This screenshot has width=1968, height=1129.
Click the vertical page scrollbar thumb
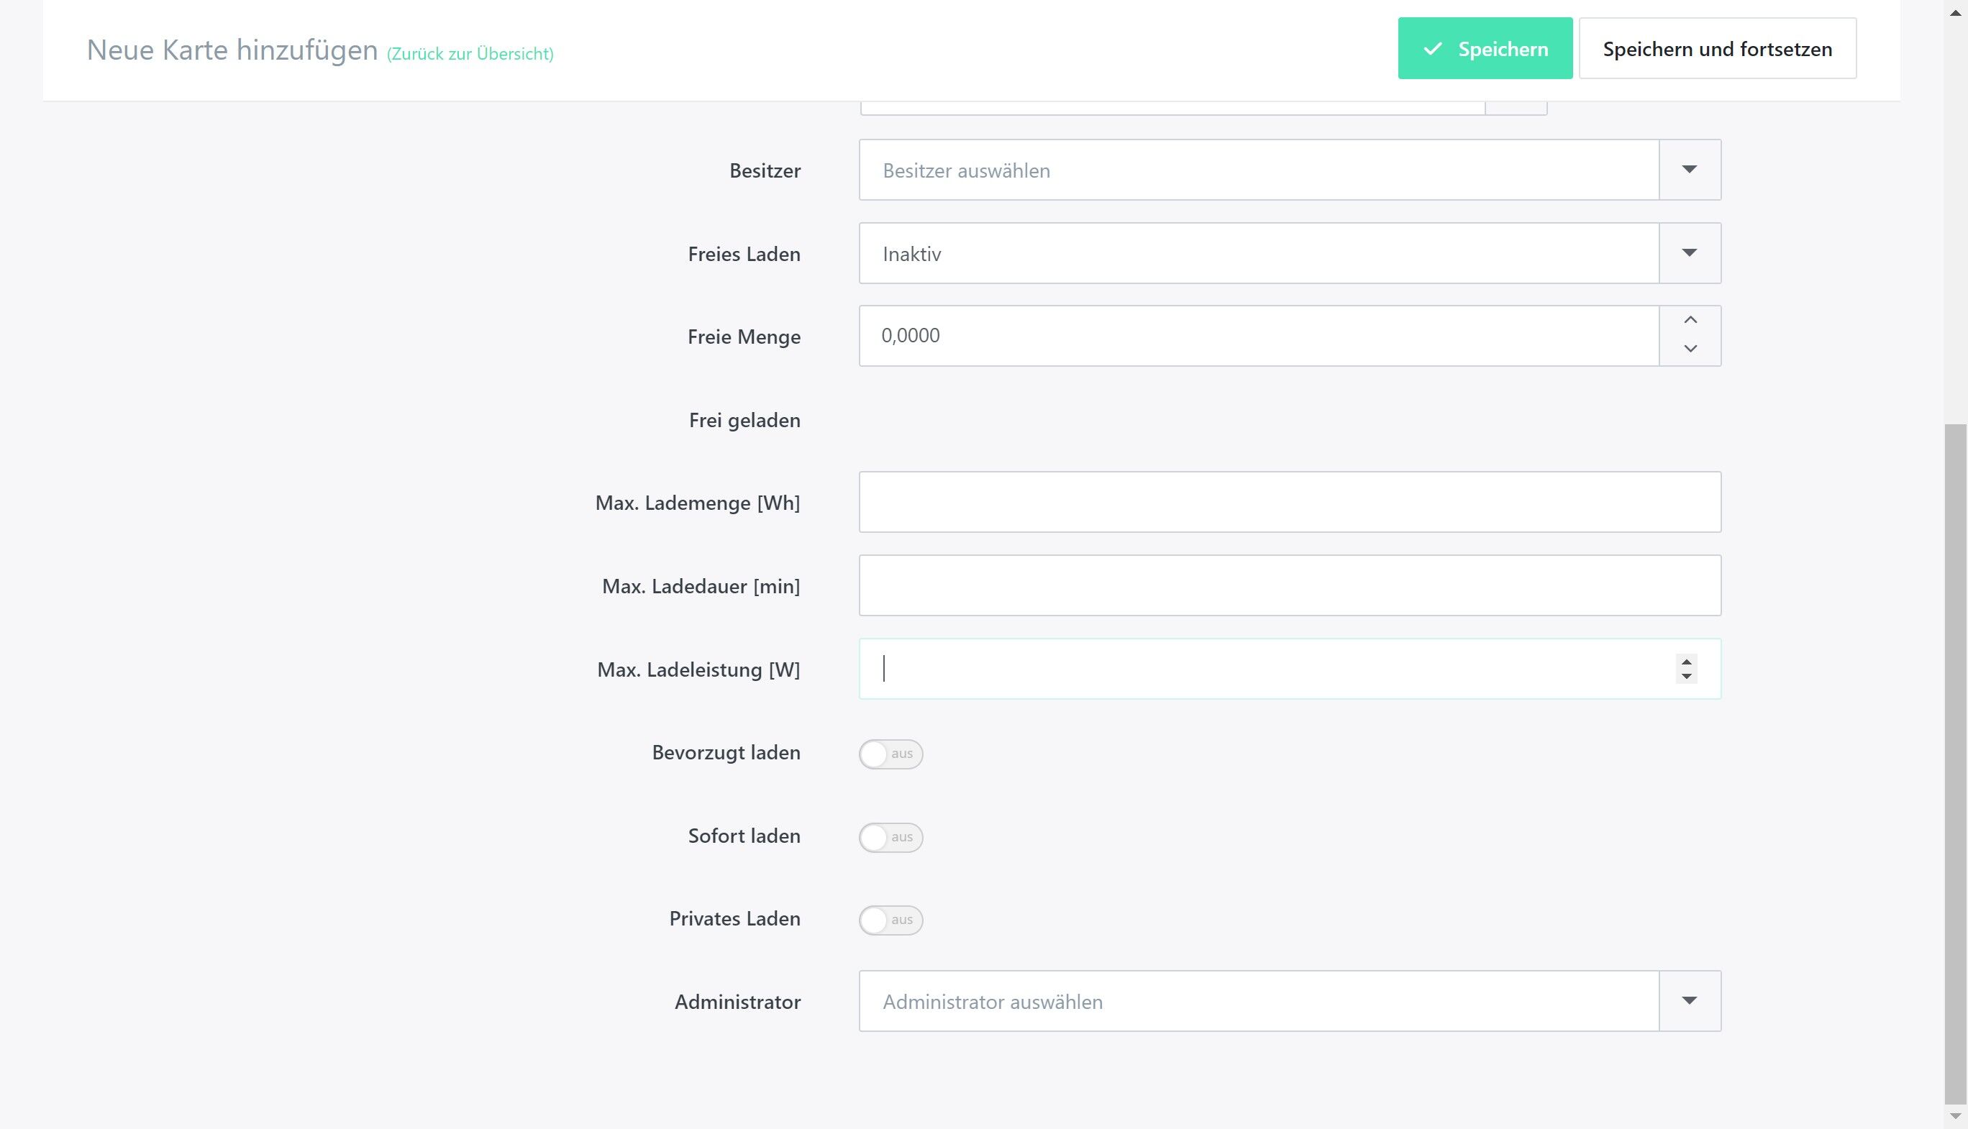point(1956,764)
